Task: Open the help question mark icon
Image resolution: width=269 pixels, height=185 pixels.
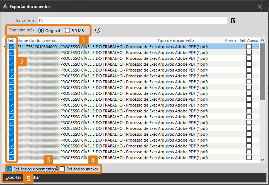Action: point(98,30)
